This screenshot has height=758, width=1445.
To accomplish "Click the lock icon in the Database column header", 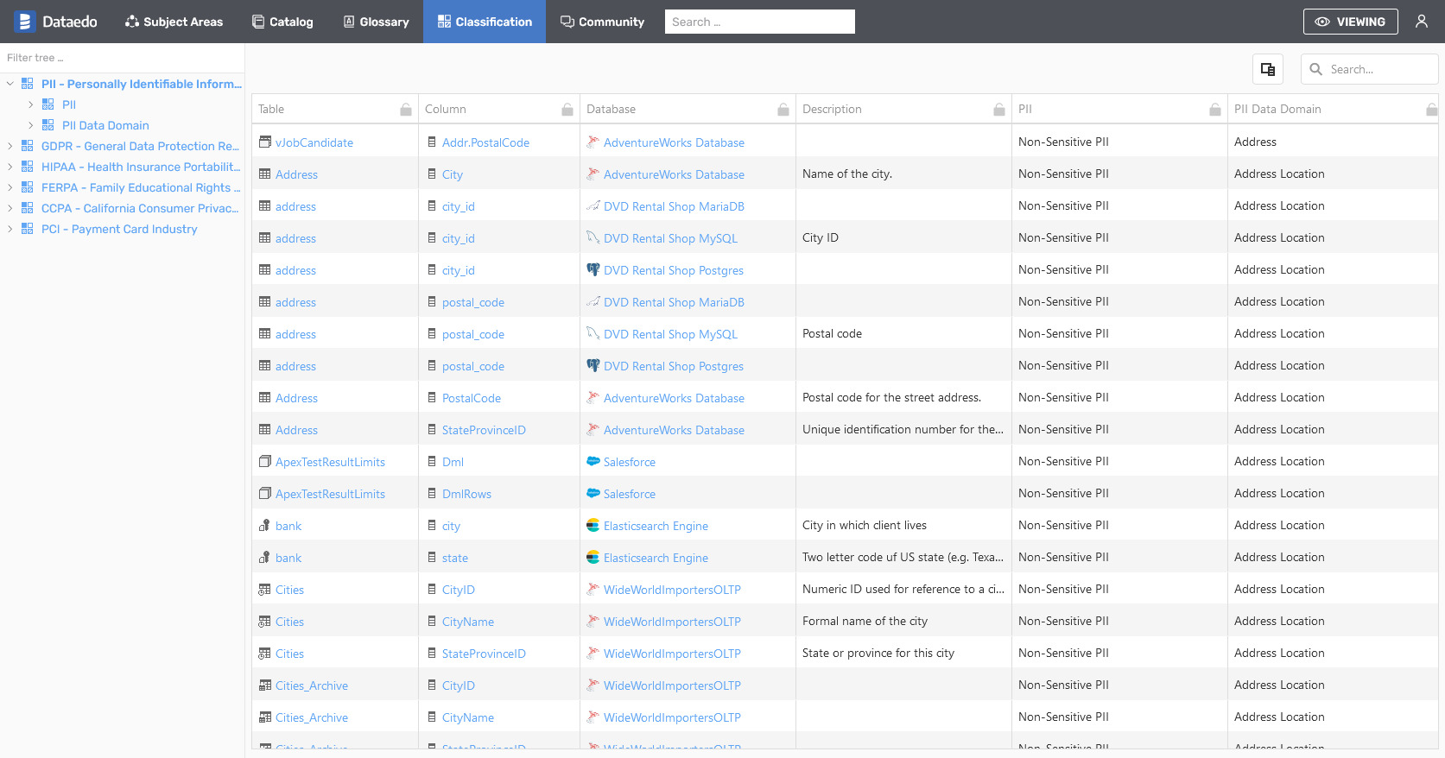I will pos(783,110).
